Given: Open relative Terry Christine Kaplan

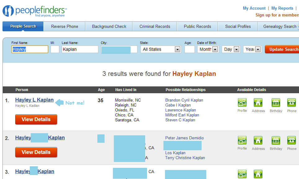Looking at the screenshot, I should 185,158.
